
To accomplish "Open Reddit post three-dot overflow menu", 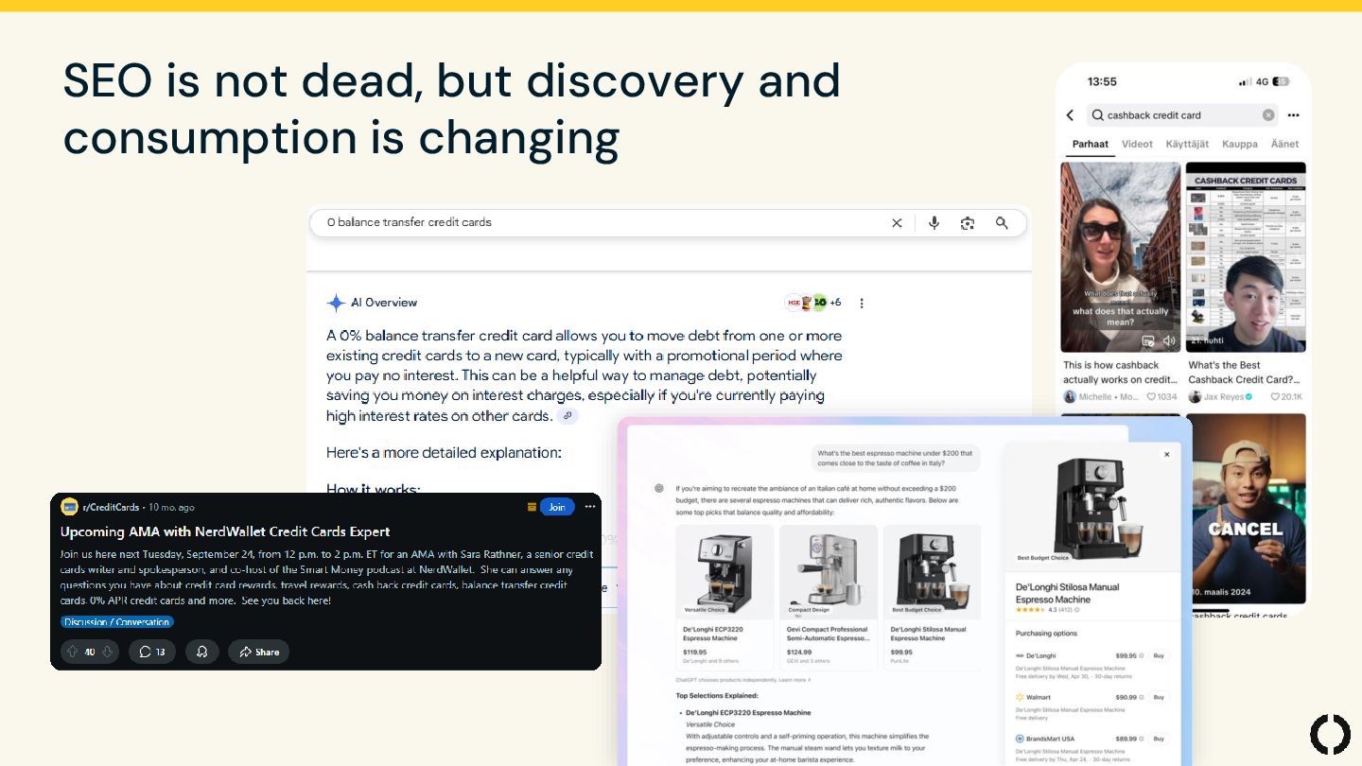I will pyautogui.click(x=590, y=507).
